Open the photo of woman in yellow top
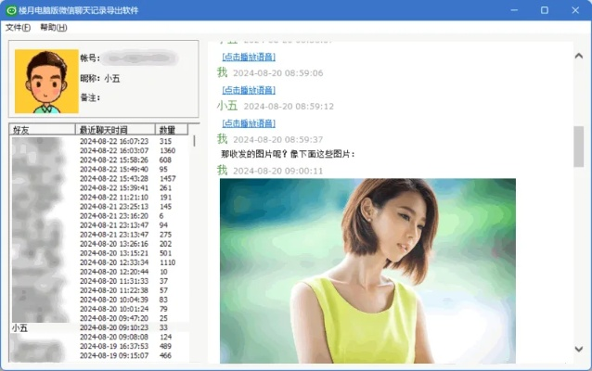Screen dimensions: 592x371 coord(367,271)
